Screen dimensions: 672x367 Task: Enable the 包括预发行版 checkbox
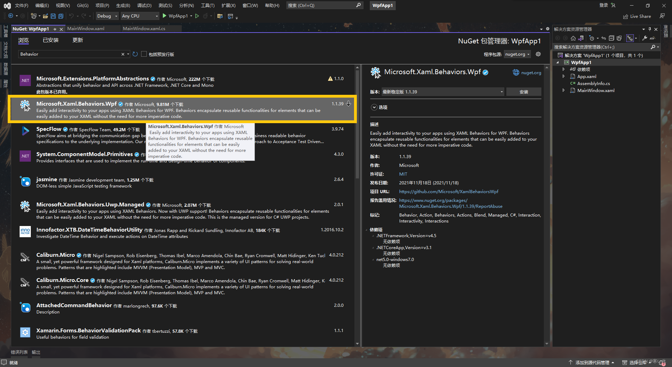(144, 54)
